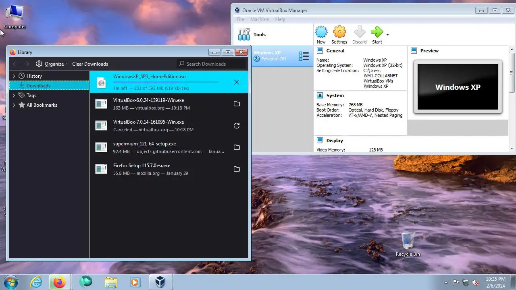Screen dimensions: 516x290
Task: Click the Windows XP preview thumbnail
Action: (458, 87)
